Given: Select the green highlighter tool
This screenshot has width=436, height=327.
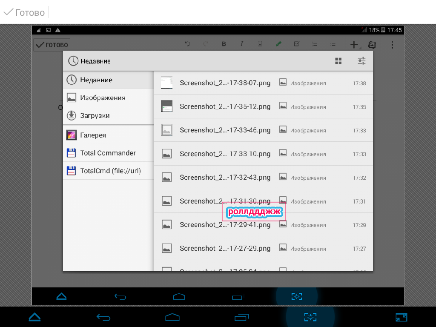Looking at the screenshot, I should (x=278, y=44).
